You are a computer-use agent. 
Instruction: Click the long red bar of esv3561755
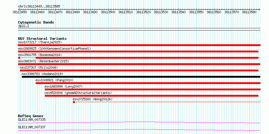[x=147, y=58]
